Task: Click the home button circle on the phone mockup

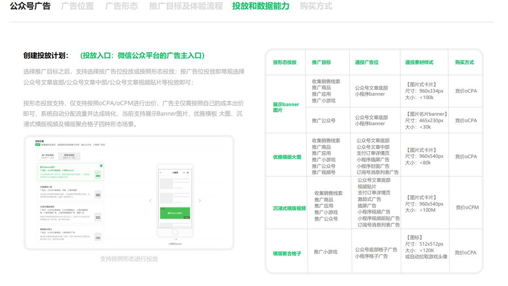Action: point(175,233)
